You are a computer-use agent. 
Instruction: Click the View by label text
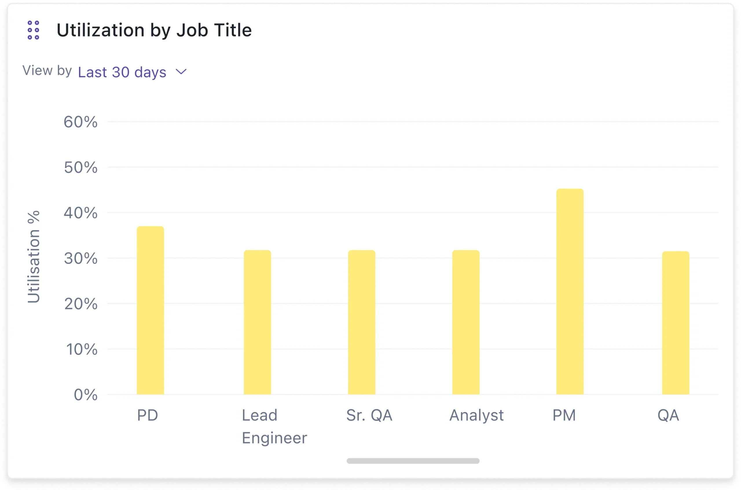pyautogui.click(x=47, y=70)
